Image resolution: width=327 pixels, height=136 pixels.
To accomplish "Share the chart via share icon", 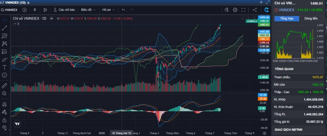I will (x=255, y=10).
